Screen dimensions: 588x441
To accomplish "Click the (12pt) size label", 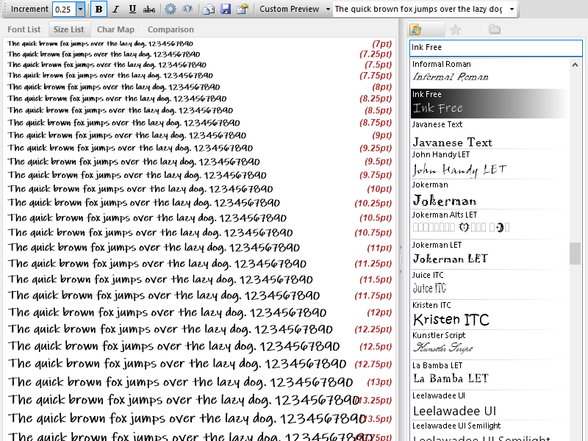I will 379,313.
